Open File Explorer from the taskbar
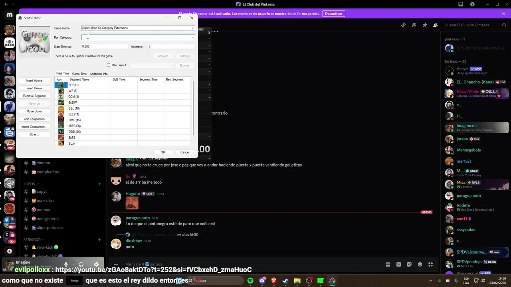 pyautogui.click(x=297, y=281)
